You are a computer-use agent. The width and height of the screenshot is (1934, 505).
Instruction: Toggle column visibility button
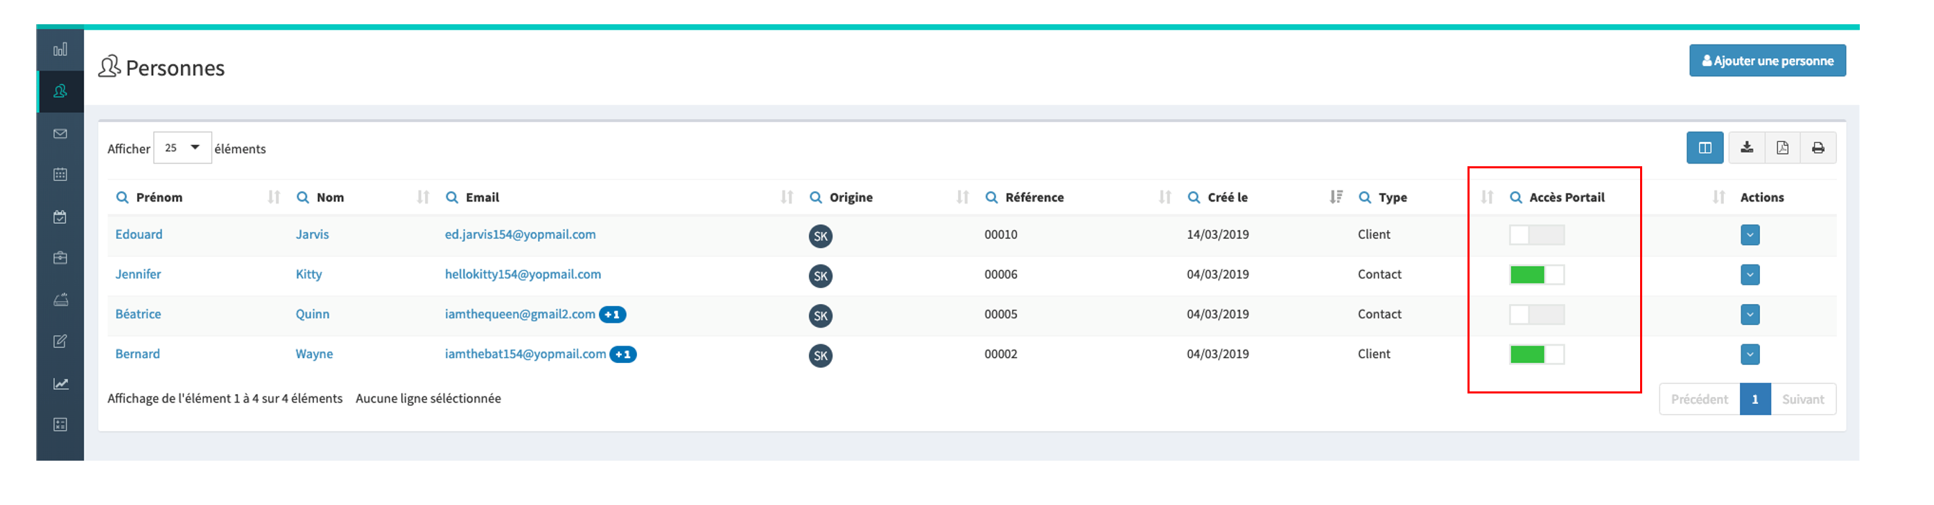pyautogui.click(x=1705, y=148)
